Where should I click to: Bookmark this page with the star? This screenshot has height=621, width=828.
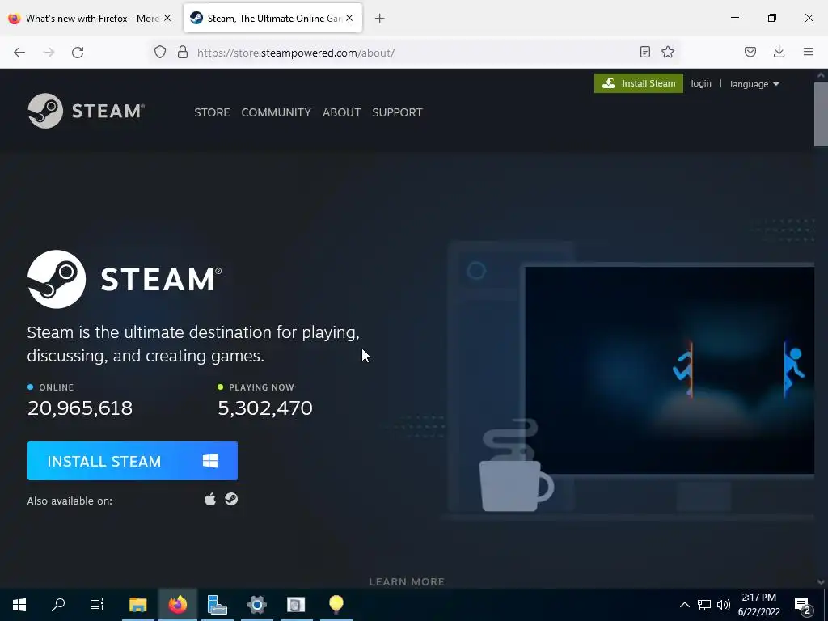tap(668, 52)
